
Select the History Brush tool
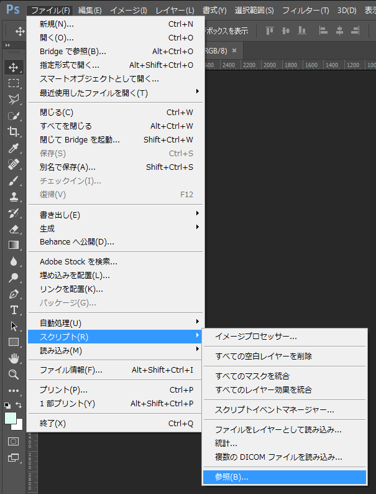pyautogui.click(x=14, y=213)
